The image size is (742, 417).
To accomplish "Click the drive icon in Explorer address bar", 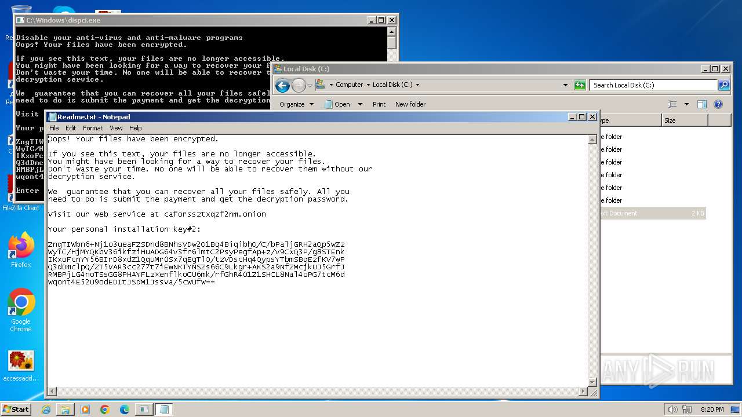I will [x=321, y=85].
